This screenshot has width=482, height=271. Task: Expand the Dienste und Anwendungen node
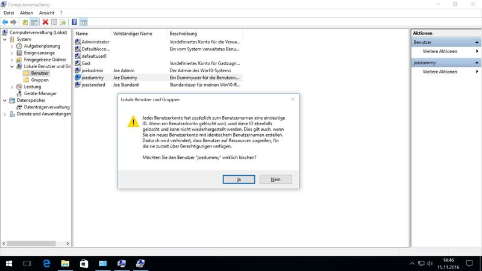pyautogui.click(x=5, y=114)
